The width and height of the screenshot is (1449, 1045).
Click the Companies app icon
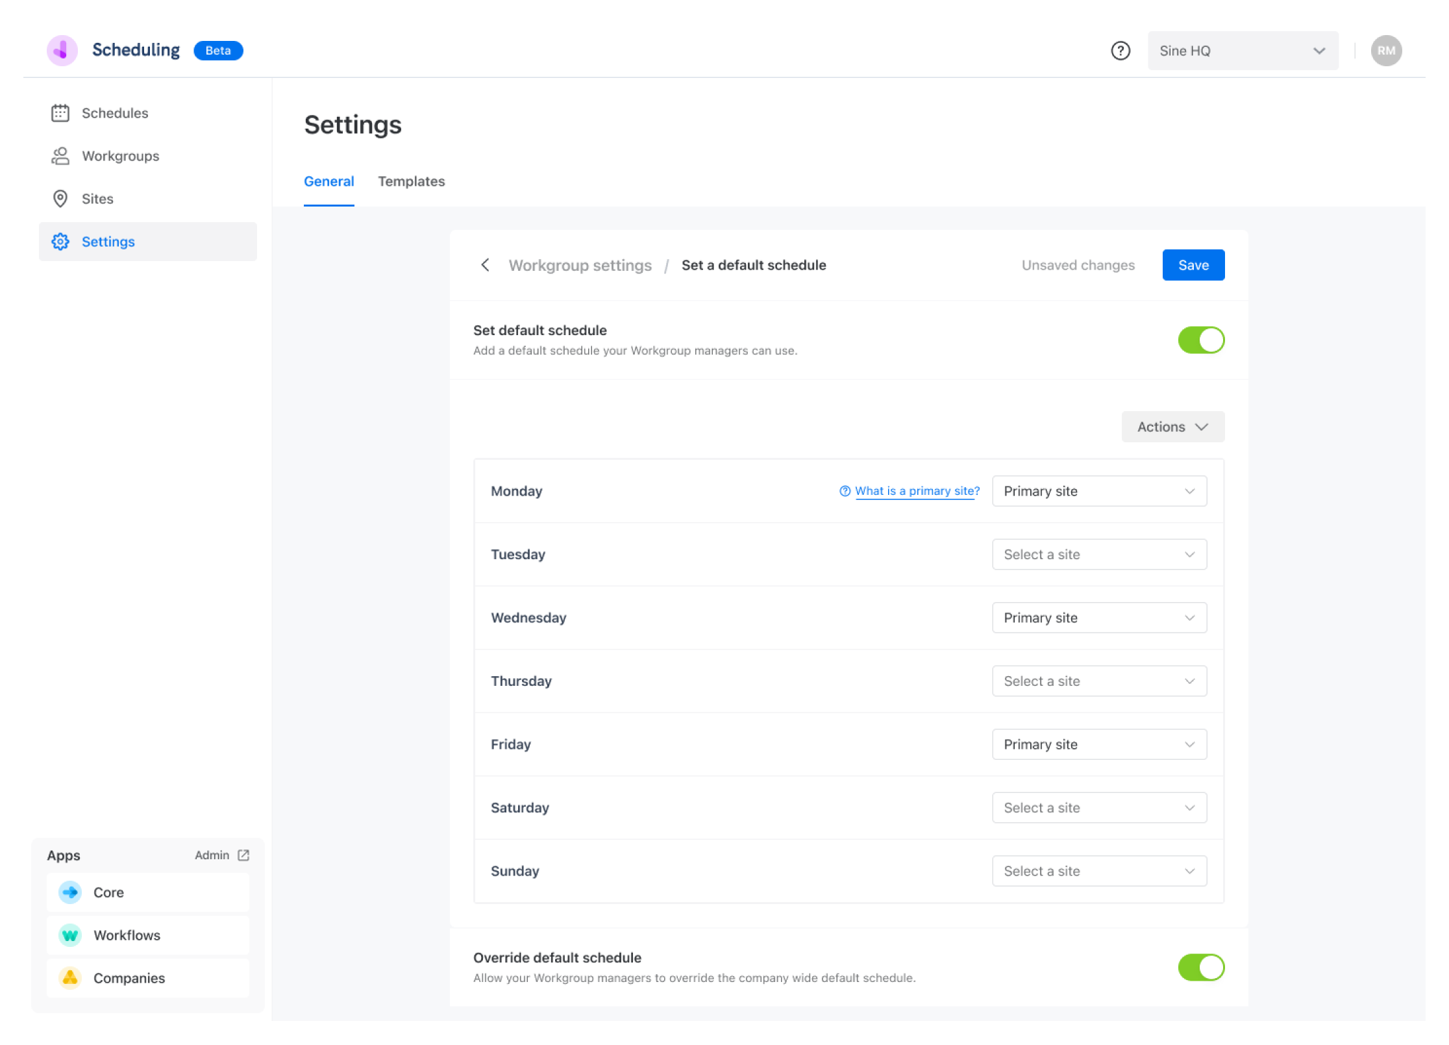[70, 978]
